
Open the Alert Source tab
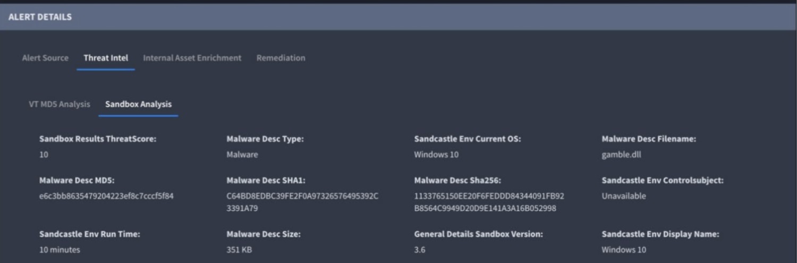pos(45,58)
